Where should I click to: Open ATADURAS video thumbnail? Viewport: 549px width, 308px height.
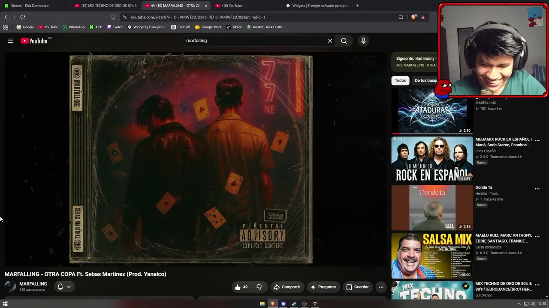point(432,111)
